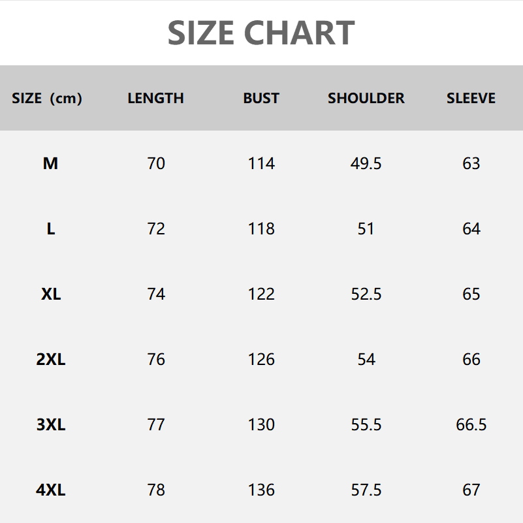This screenshot has width=523, height=523.
Task: Select the M size row label
Action: [50, 163]
